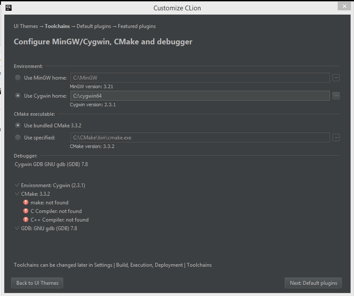The width and height of the screenshot is (354, 296).
Task: Click 'MinGW version: 3.21' text
Action: coord(92,86)
